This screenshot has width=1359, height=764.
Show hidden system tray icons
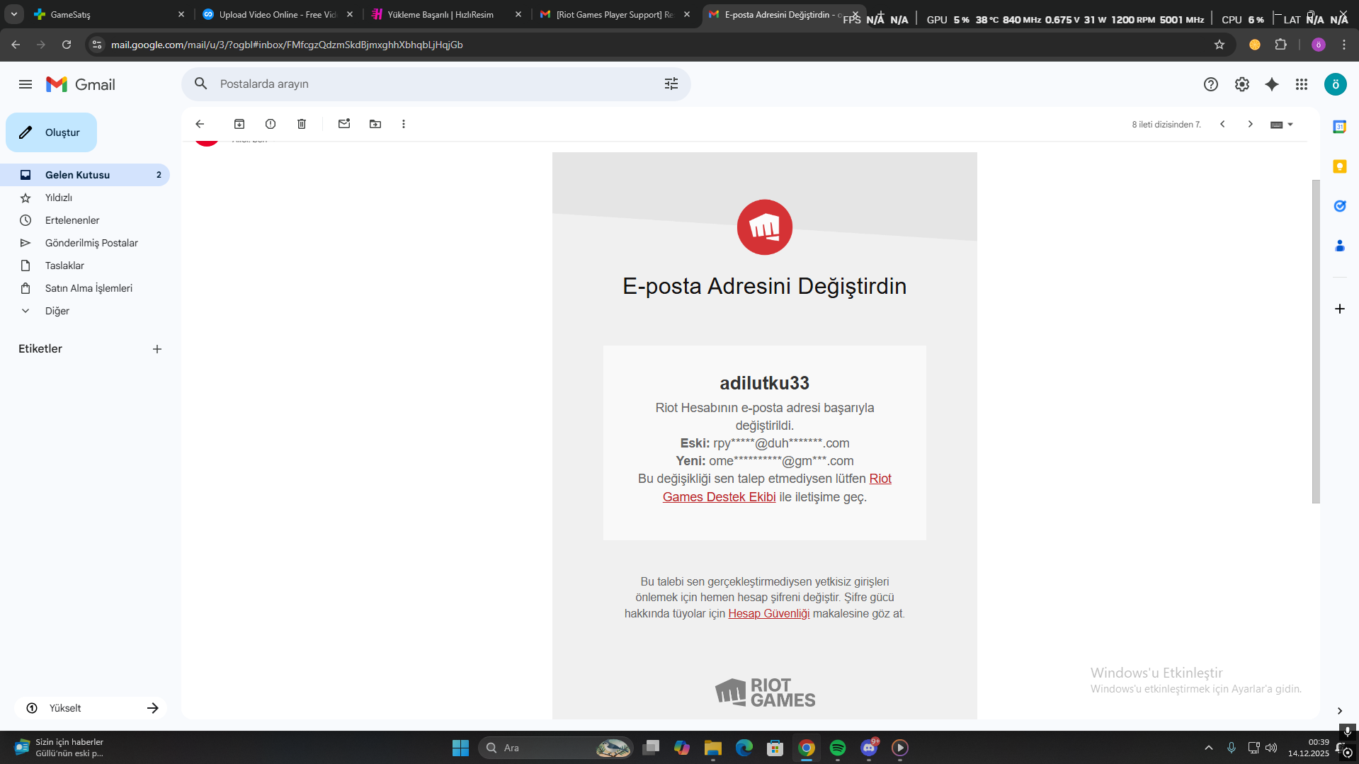click(1209, 748)
